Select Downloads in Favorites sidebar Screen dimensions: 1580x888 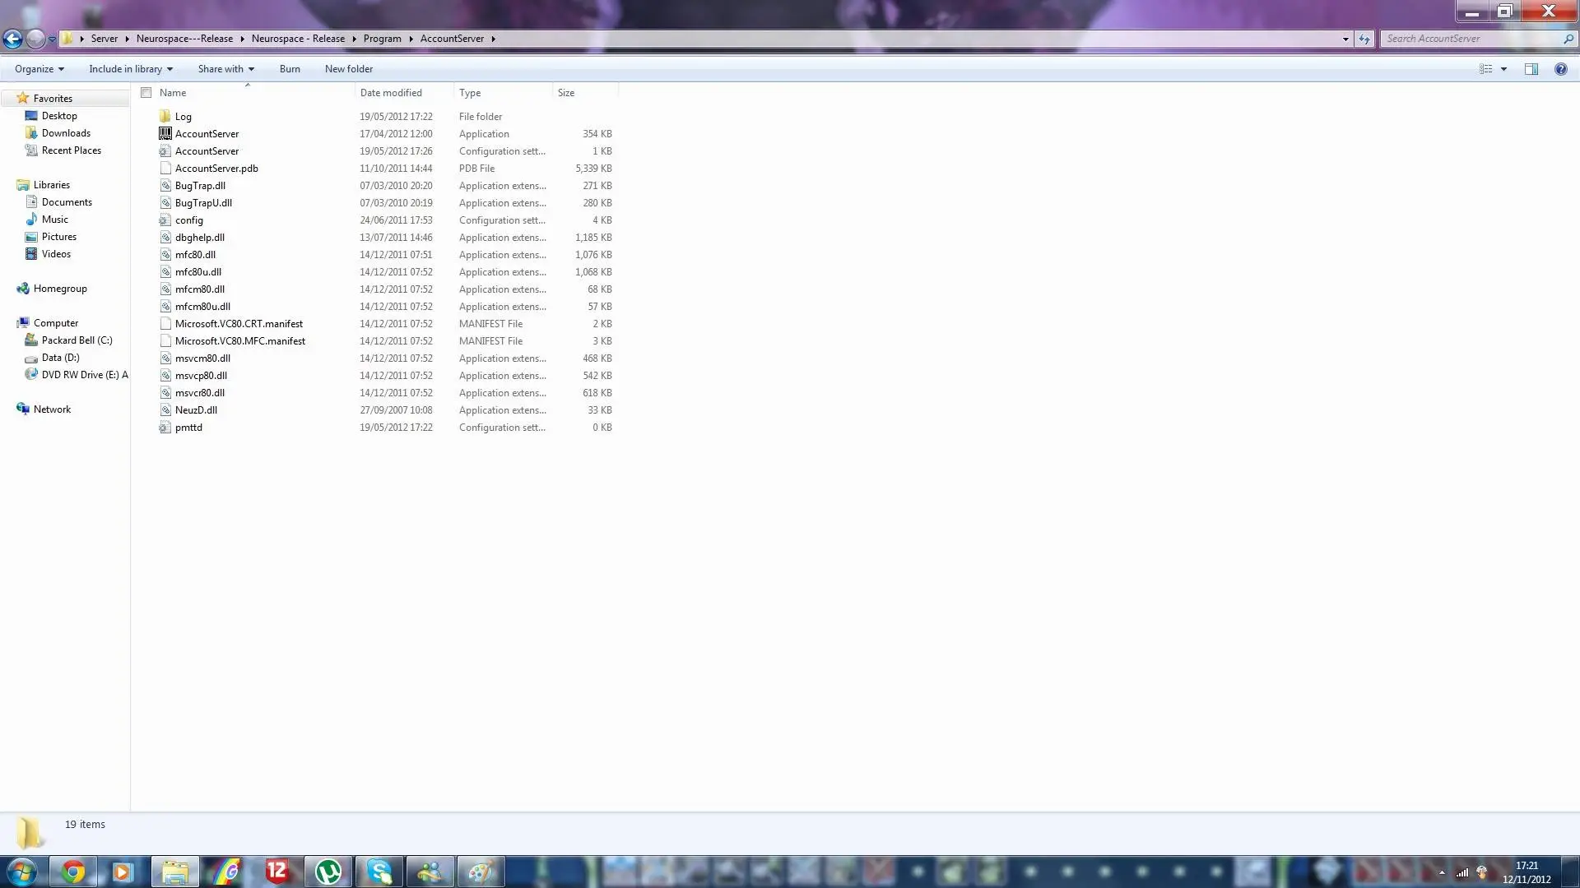click(x=66, y=133)
